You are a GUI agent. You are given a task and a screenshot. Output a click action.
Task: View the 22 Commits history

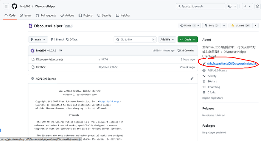coord(186,51)
